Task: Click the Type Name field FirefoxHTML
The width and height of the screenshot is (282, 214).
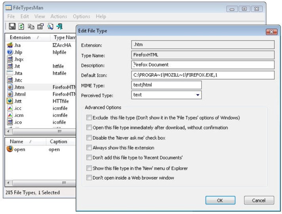Action: [x=203, y=55]
